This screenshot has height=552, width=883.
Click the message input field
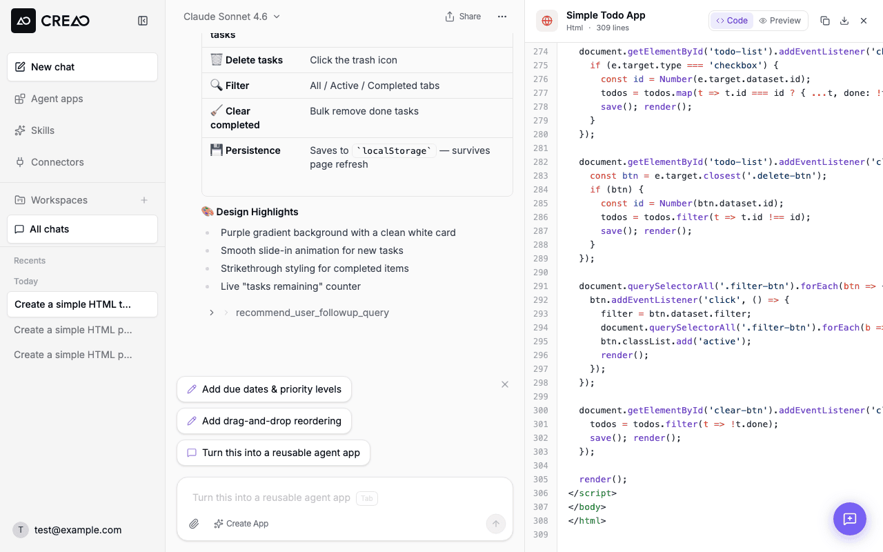point(345,497)
